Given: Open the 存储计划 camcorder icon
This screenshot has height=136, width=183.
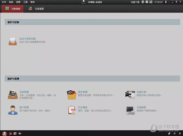Looking at the screenshot, I should pyautogui.click(x=130, y=95).
